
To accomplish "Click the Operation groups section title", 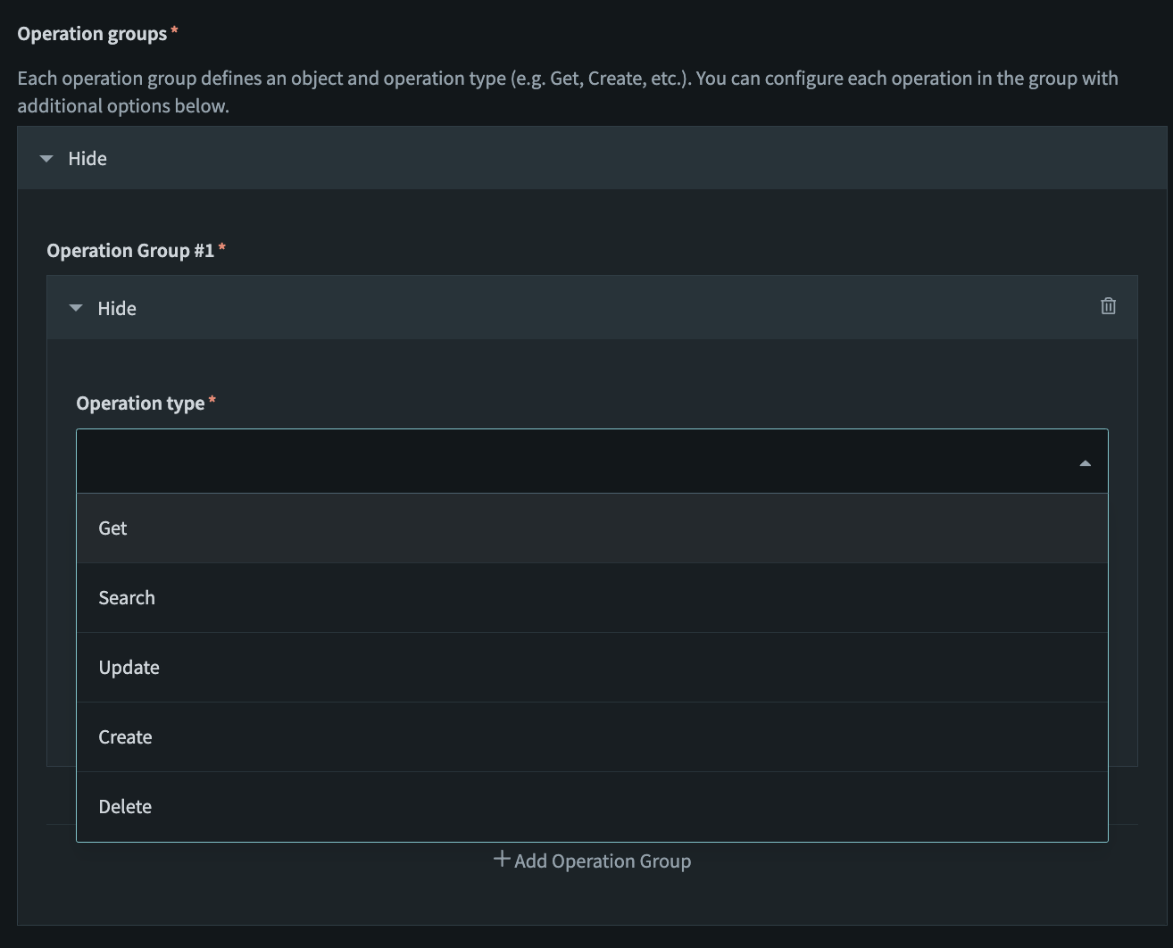I will (x=92, y=34).
